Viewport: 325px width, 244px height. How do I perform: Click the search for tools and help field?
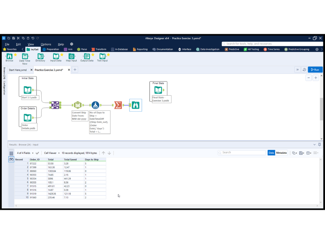coord(272,44)
